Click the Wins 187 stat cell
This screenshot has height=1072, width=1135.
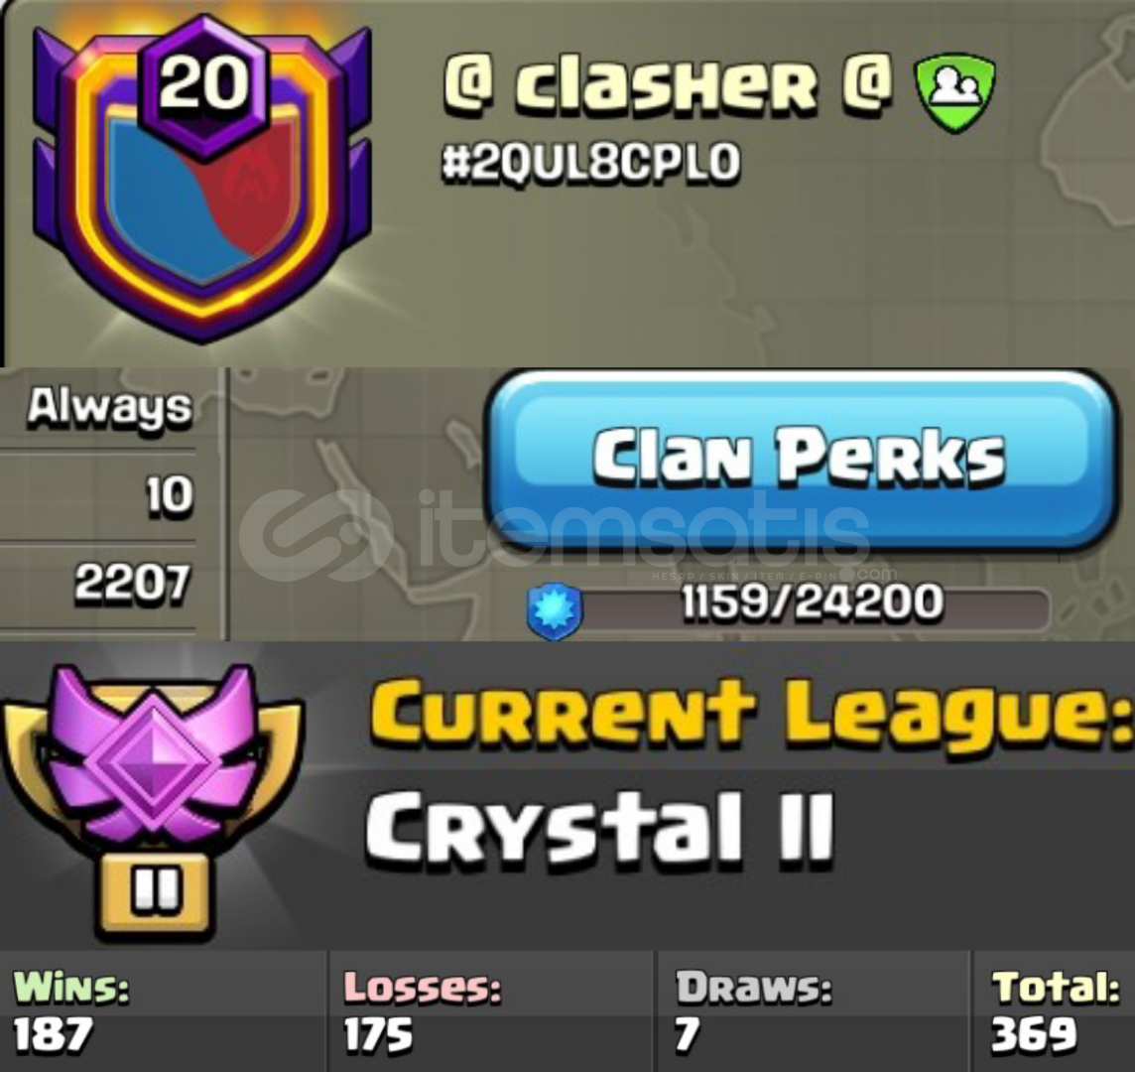[x=163, y=1012]
